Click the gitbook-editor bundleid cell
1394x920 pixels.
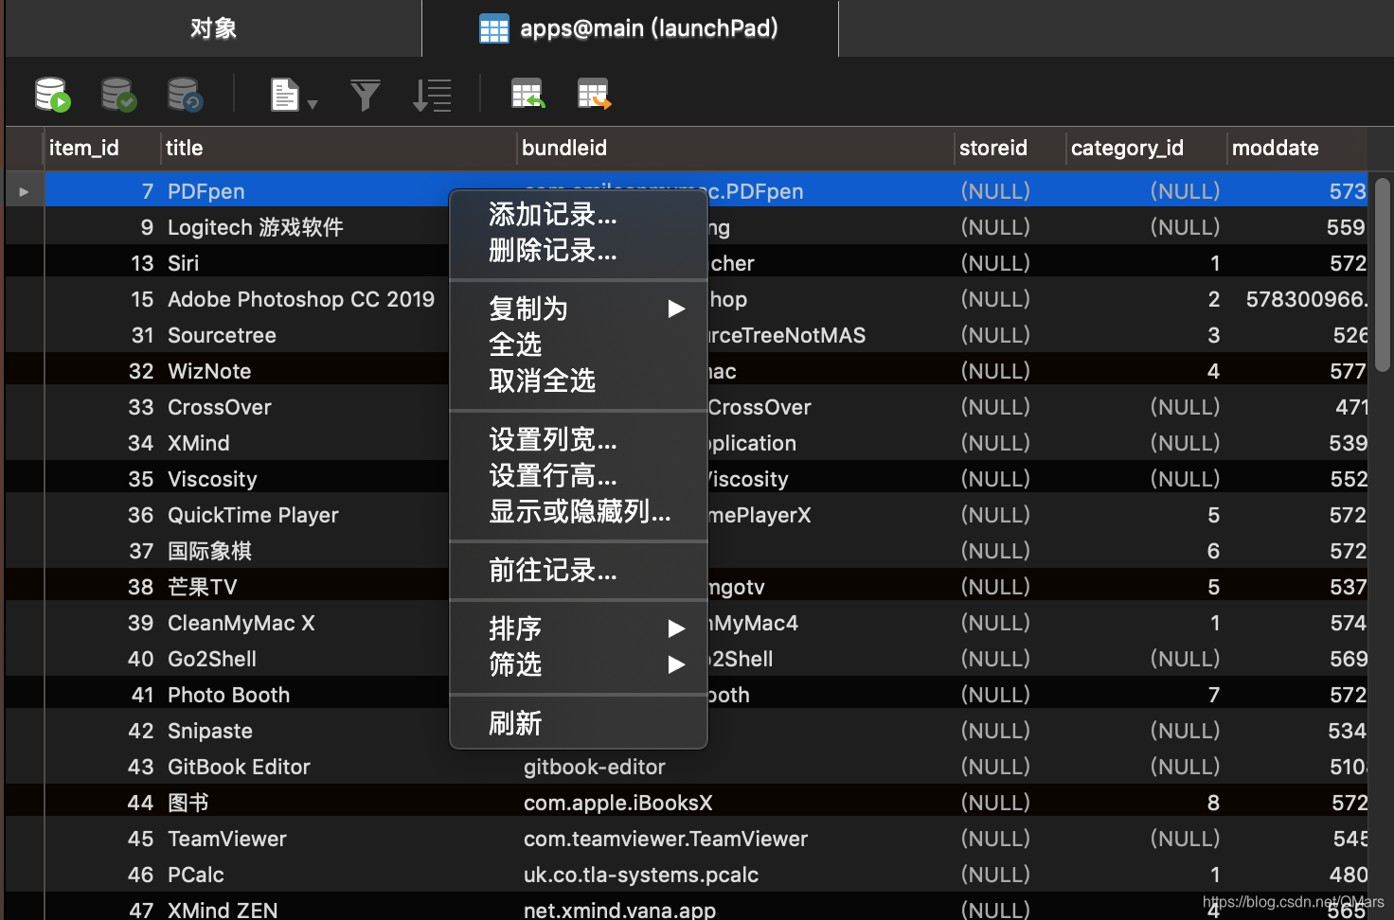(595, 767)
